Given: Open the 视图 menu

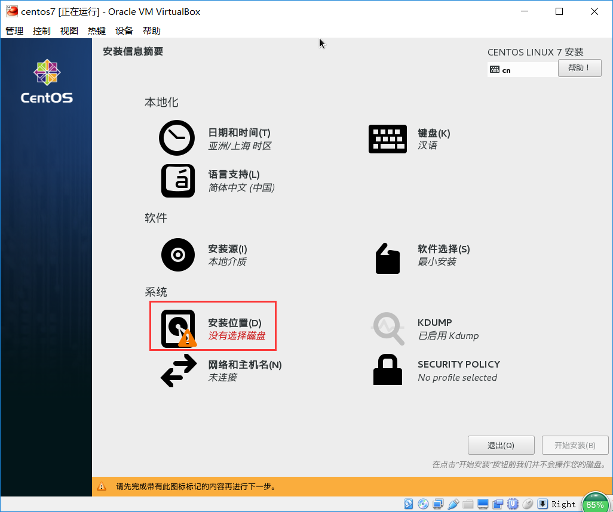Looking at the screenshot, I should pos(69,31).
